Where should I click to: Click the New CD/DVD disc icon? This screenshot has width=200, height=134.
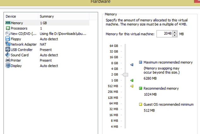tap(8, 33)
